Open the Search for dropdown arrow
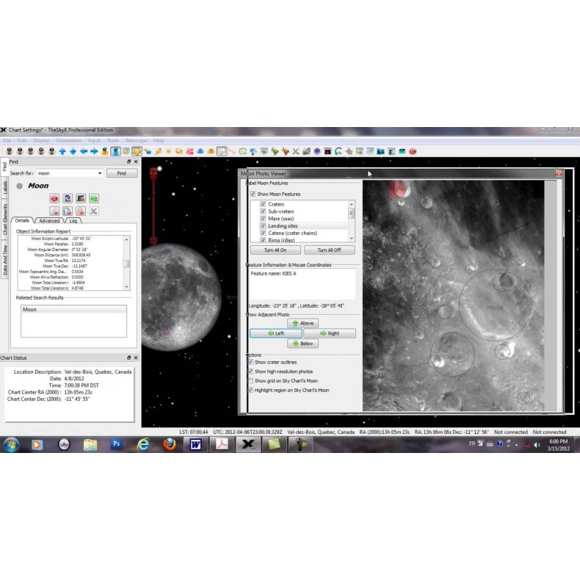580x580 pixels. [100, 173]
